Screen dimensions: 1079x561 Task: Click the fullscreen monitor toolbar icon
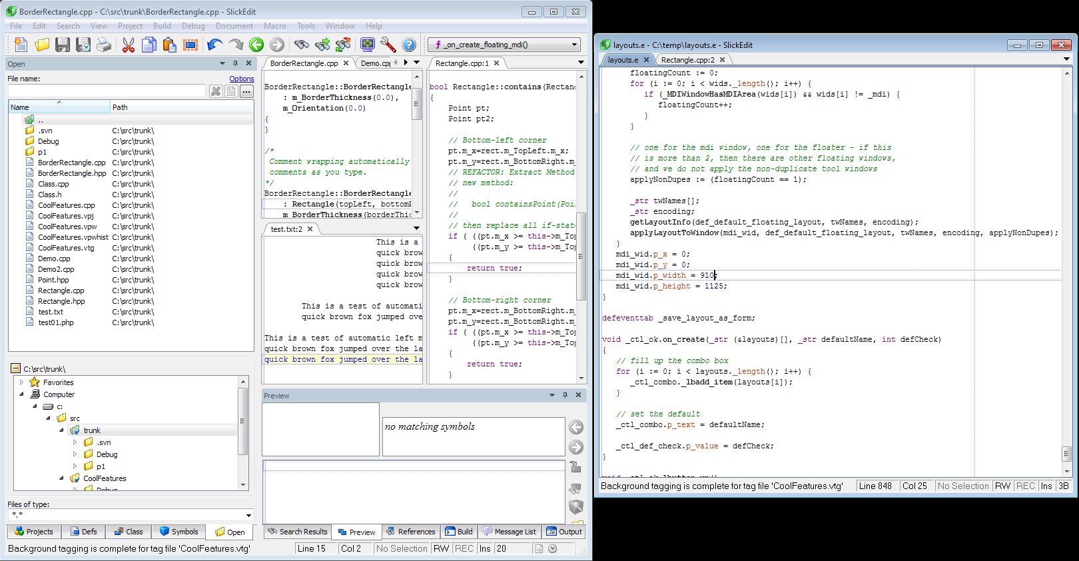point(368,45)
